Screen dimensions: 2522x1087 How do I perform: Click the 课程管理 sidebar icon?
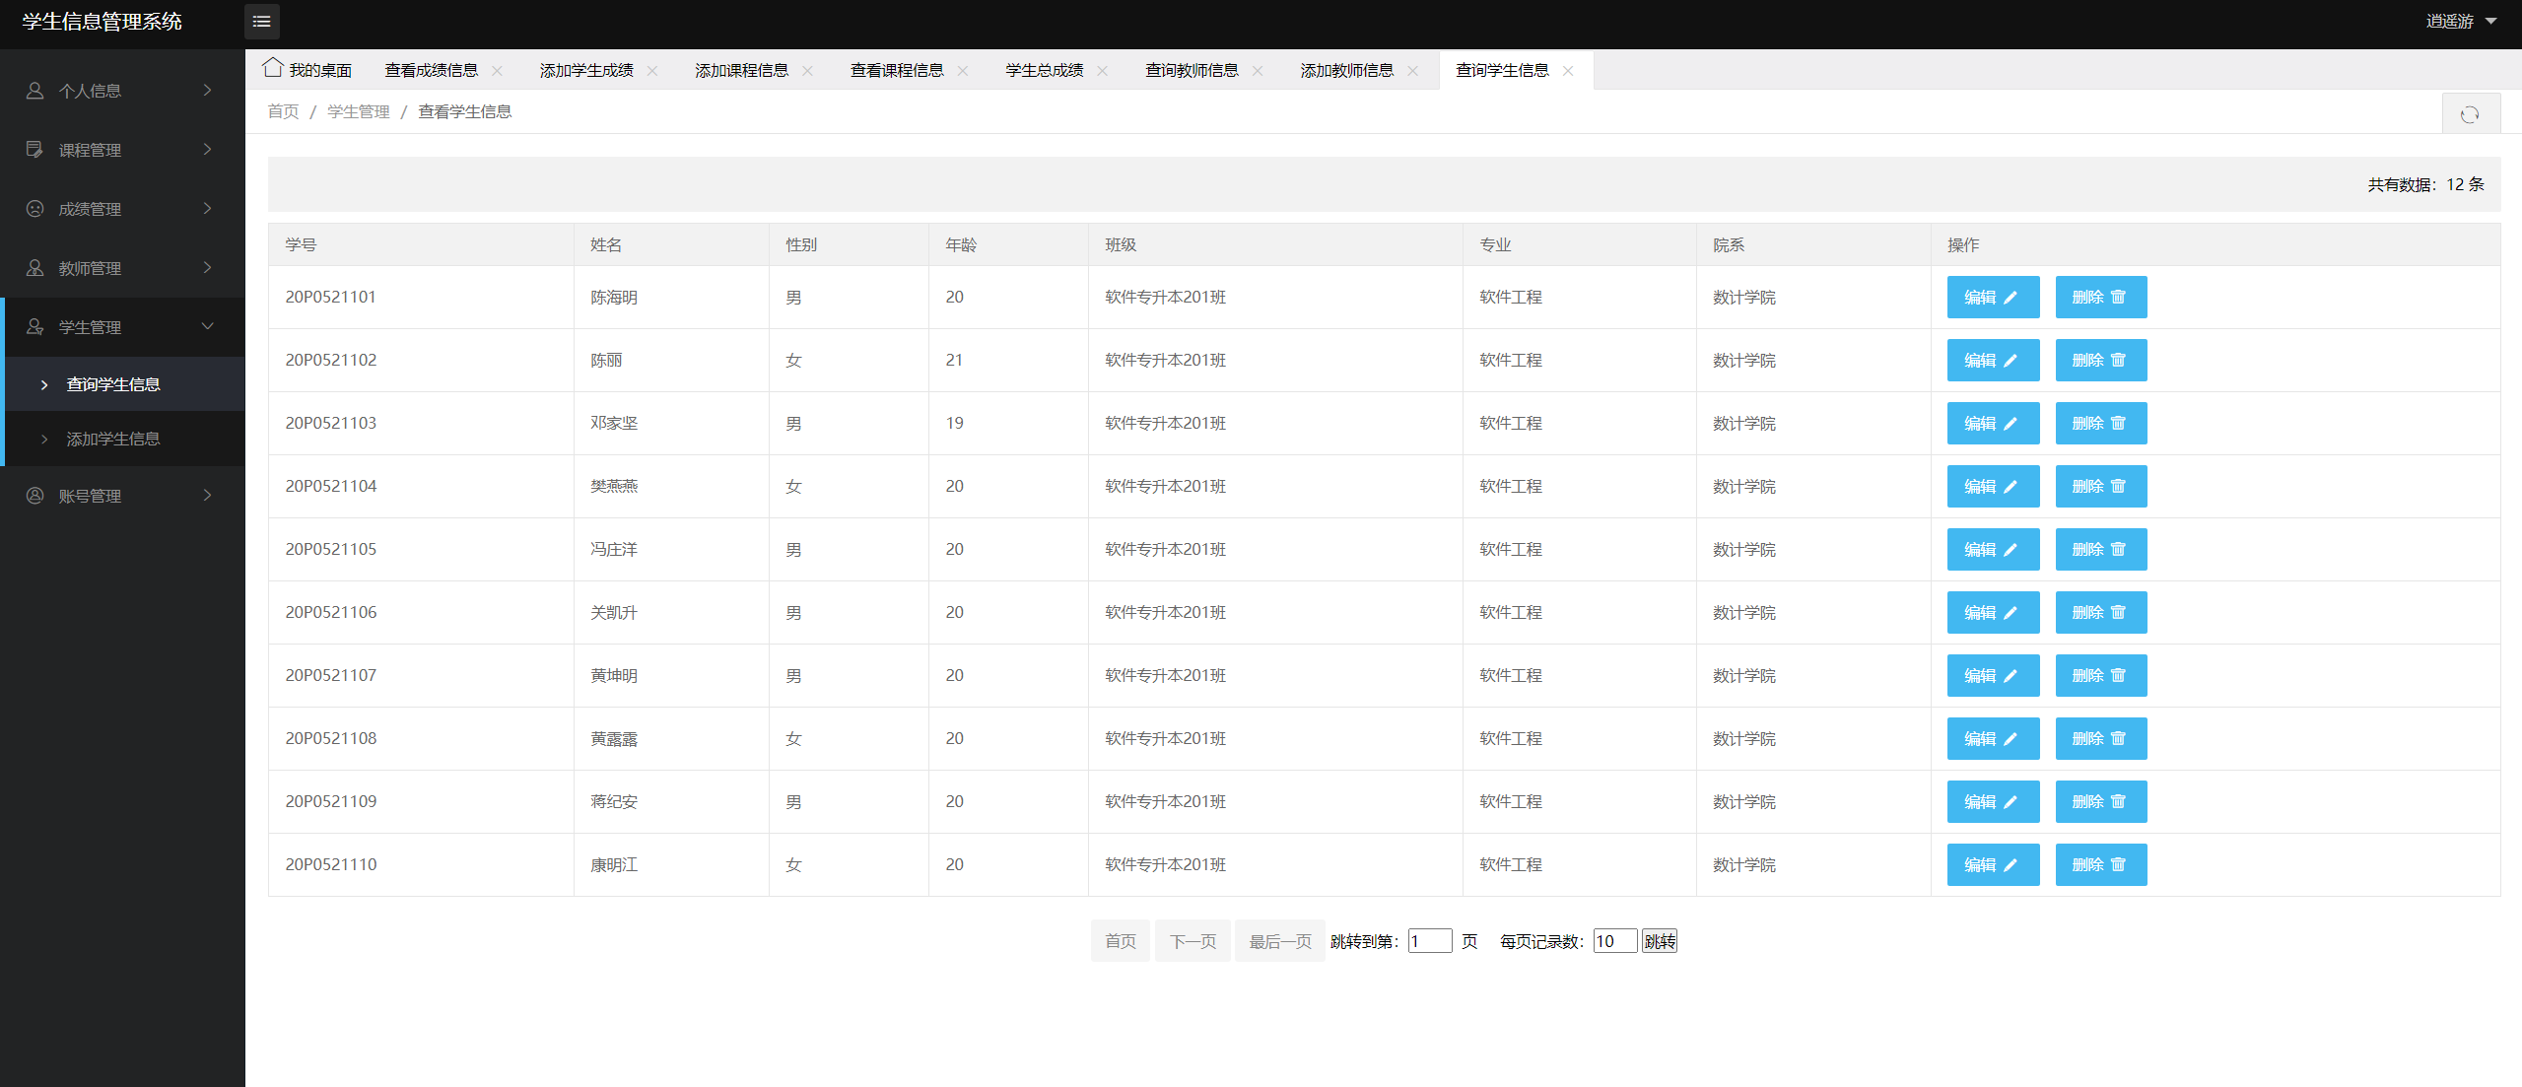pyautogui.click(x=34, y=150)
